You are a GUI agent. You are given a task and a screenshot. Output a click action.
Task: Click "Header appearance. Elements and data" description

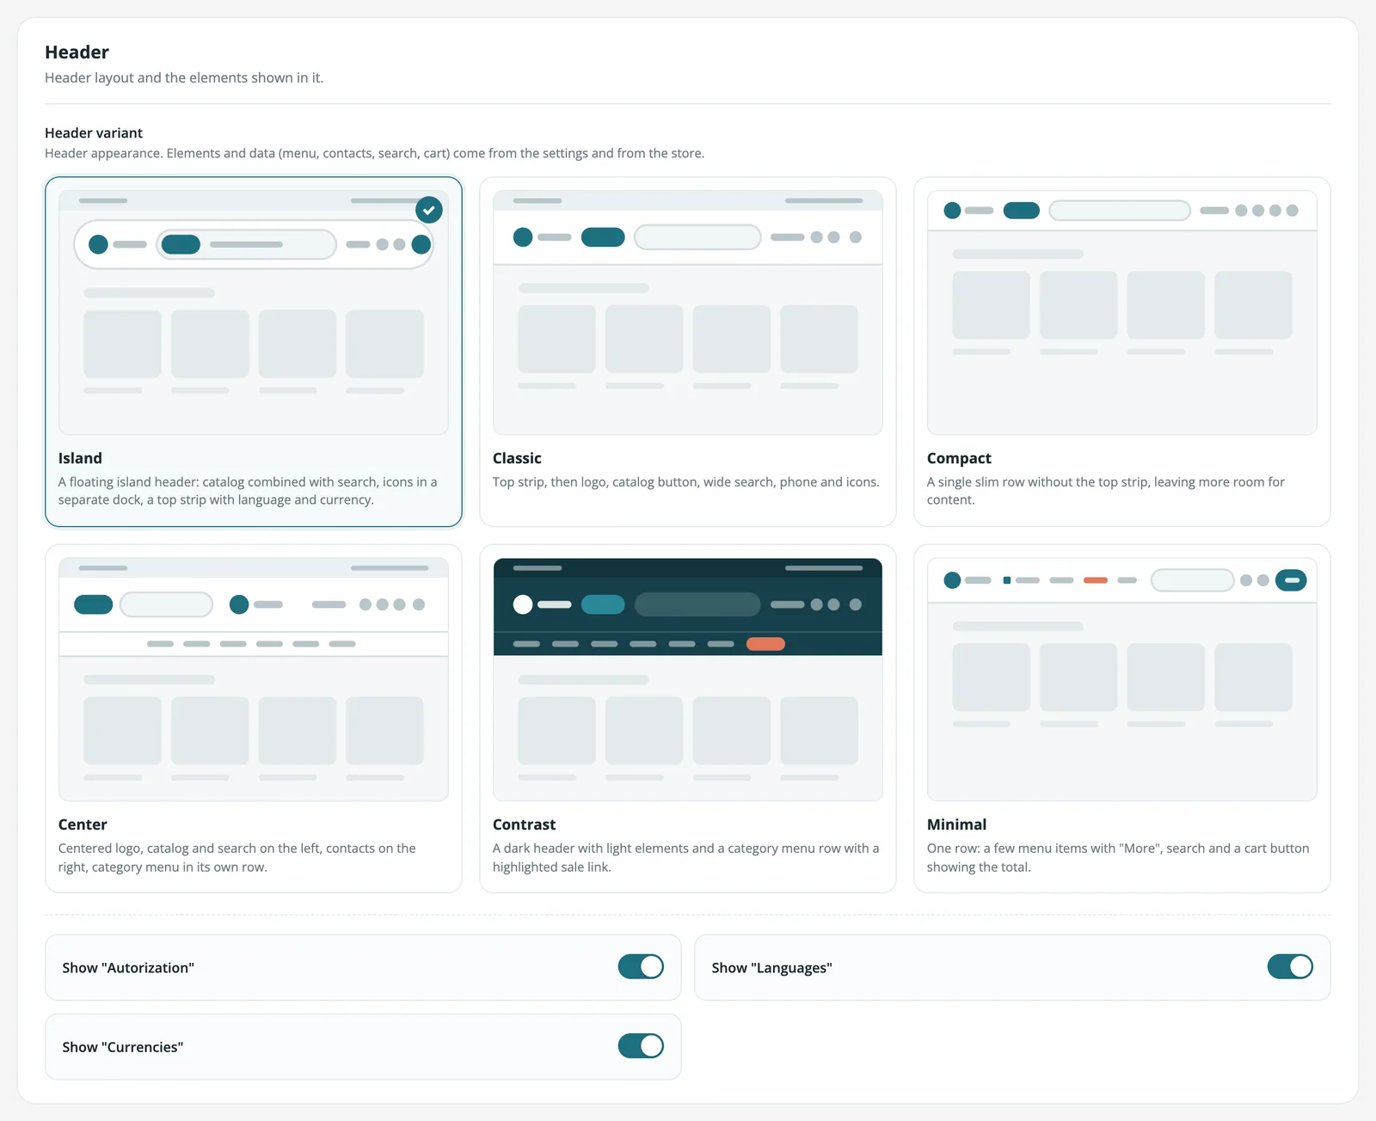(x=374, y=153)
